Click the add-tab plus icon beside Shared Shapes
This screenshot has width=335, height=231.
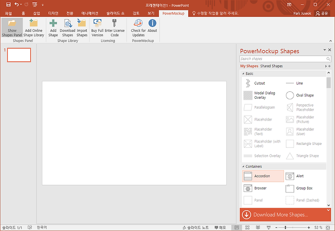[x=329, y=66]
